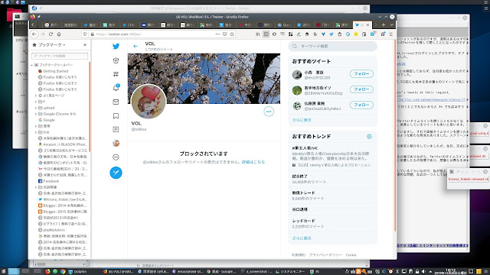
Task: Open the list all tabs dropdown
Action: (x=391, y=24)
